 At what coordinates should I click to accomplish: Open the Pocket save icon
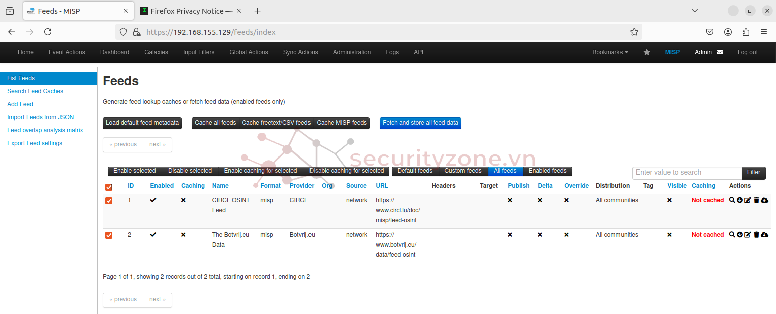(710, 32)
